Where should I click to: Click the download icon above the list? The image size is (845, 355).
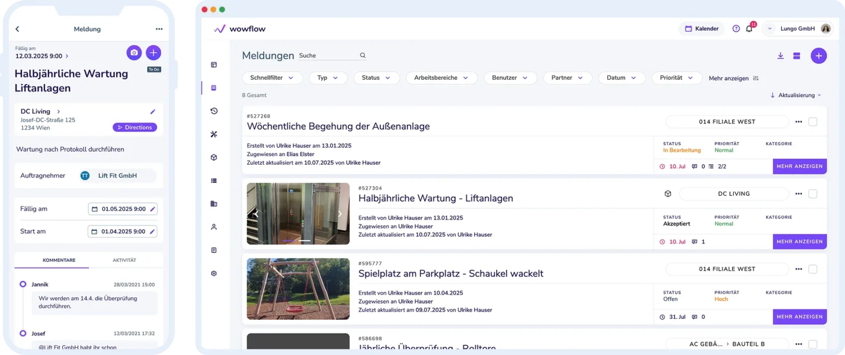coord(780,56)
